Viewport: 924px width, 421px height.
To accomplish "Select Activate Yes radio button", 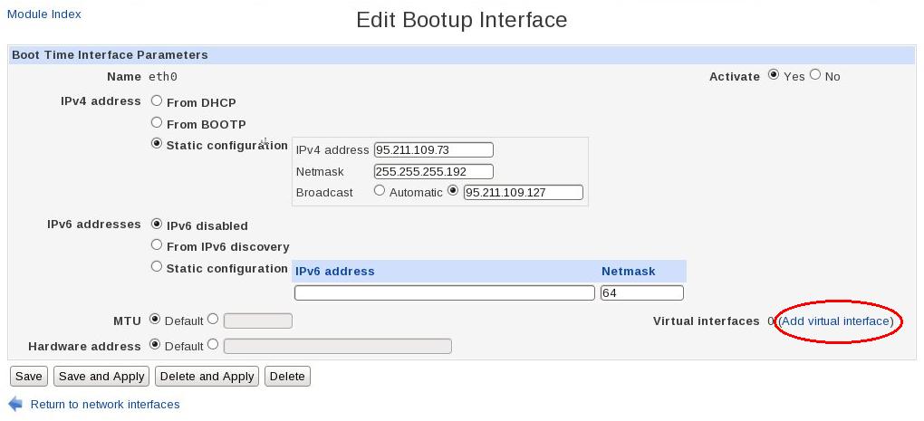I will click(774, 75).
